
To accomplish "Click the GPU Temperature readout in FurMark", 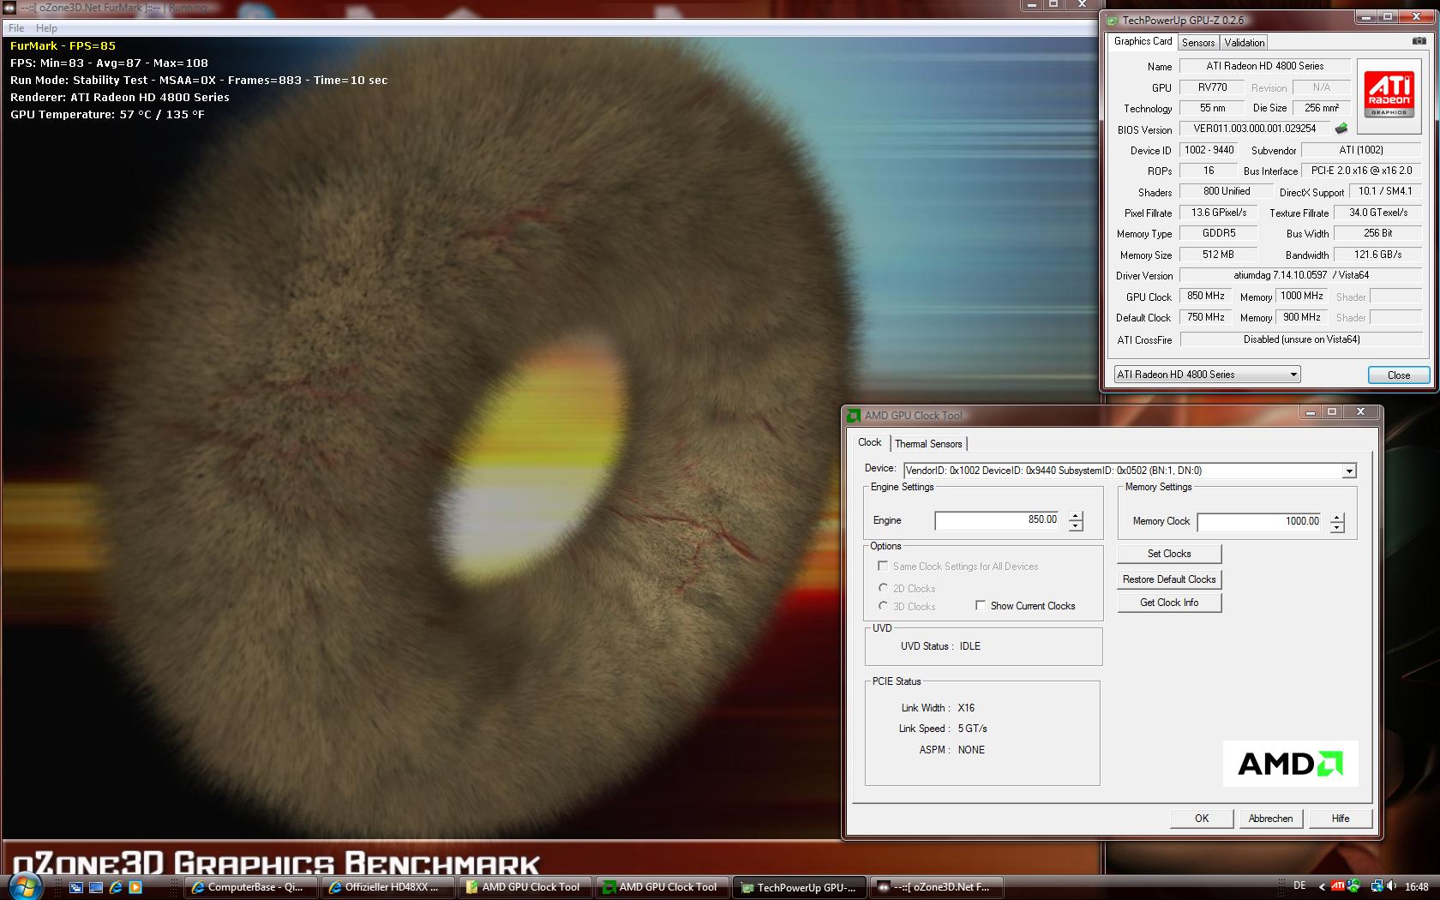I will pos(108,114).
